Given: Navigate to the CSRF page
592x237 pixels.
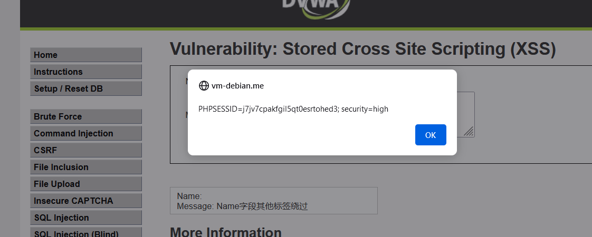Looking at the screenshot, I should point(86,150).
